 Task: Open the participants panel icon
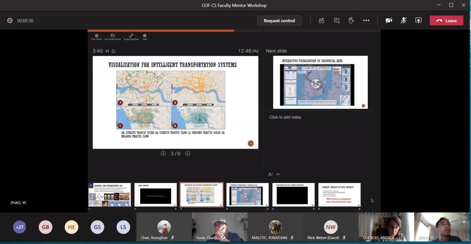[x=321, y=20]
